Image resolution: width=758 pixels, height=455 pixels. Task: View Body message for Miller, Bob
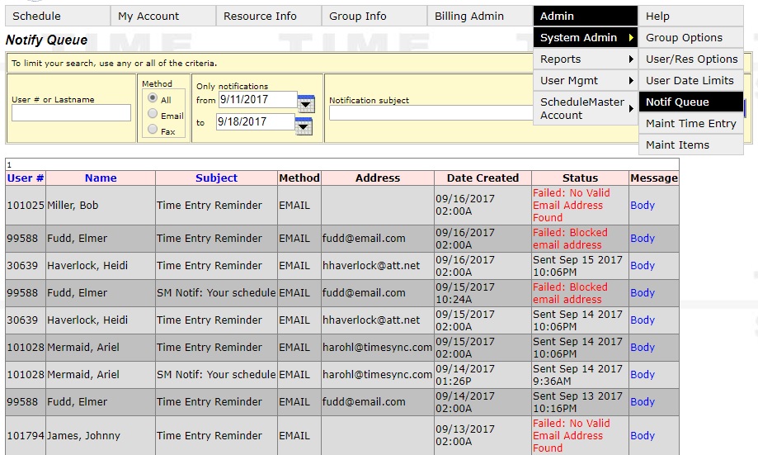[x=643, y=206]
